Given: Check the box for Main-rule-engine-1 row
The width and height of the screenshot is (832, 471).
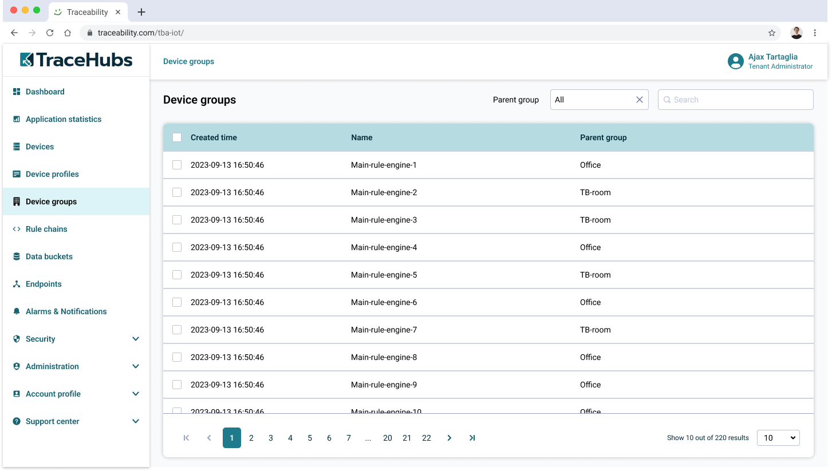Looking at the screenshot, I should [177, 165].
